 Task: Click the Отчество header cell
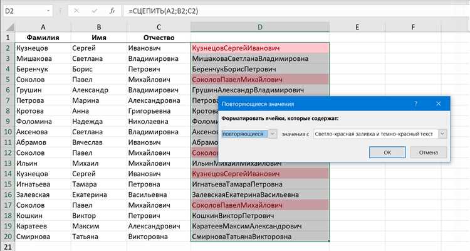(159, 38)
